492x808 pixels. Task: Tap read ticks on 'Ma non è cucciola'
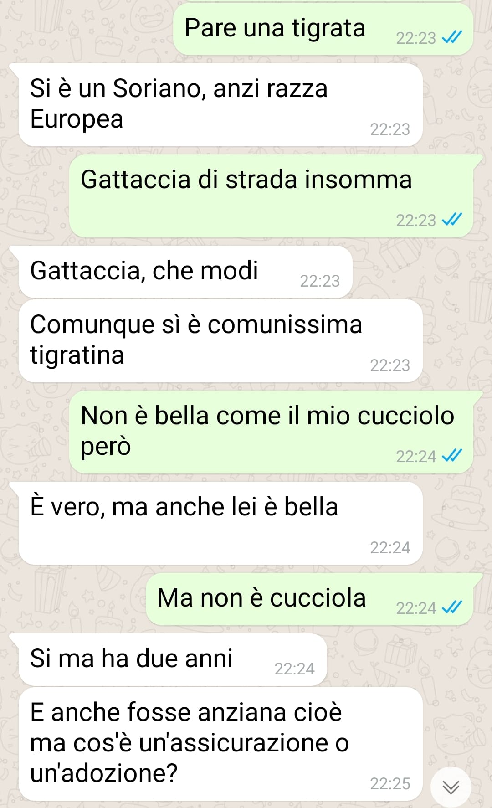(x=452, y=607)
